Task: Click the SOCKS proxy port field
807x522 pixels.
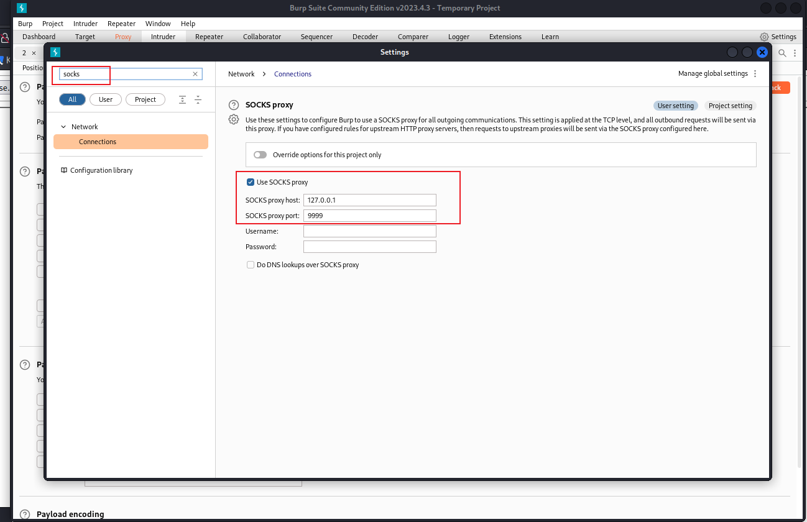Action: pos(370,216)
